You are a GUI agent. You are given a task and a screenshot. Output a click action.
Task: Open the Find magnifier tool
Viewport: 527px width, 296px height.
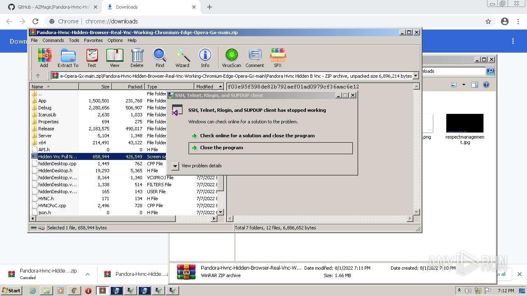pos(160,58)
